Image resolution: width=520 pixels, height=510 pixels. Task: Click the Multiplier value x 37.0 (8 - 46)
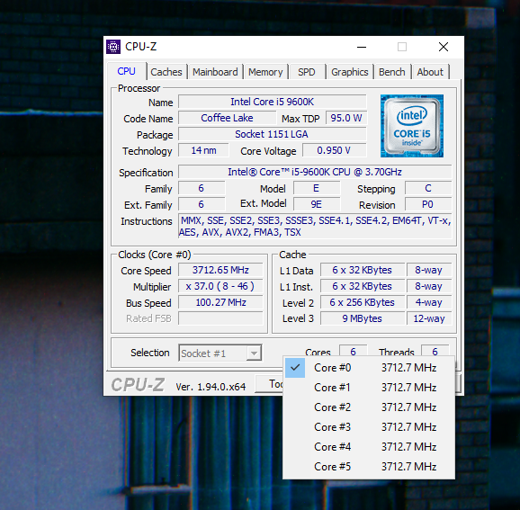click(x=221, y=286)
